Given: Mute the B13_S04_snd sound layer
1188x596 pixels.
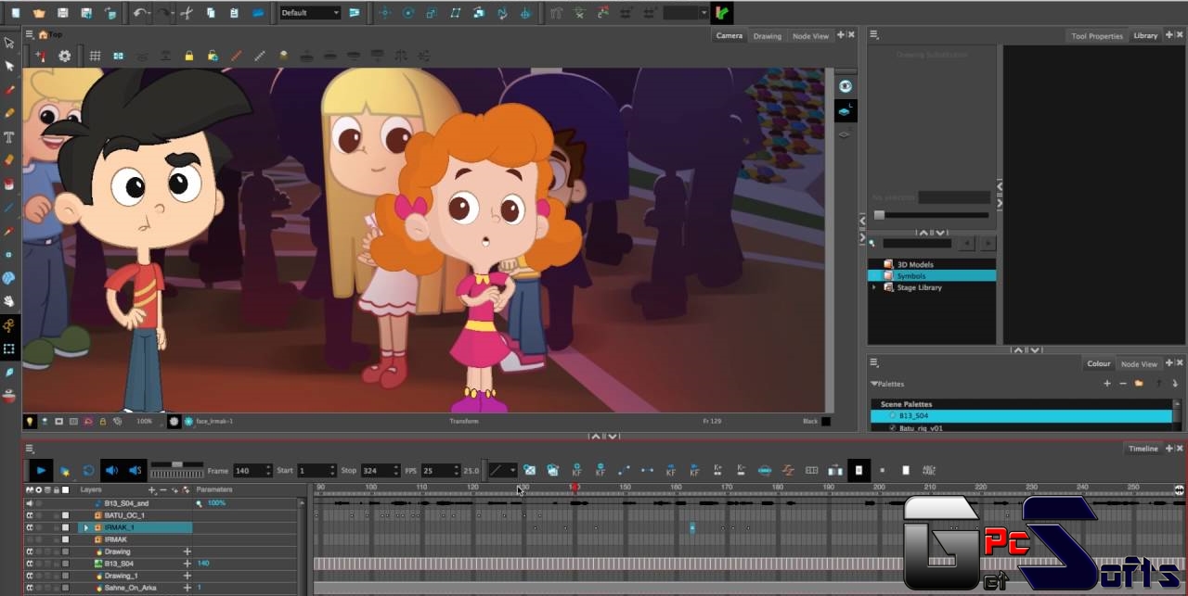Looking at the screenshot, I should (29, 503).
